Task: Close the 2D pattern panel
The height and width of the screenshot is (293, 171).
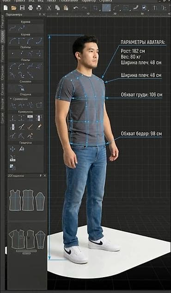Action: tap(45, 175)
